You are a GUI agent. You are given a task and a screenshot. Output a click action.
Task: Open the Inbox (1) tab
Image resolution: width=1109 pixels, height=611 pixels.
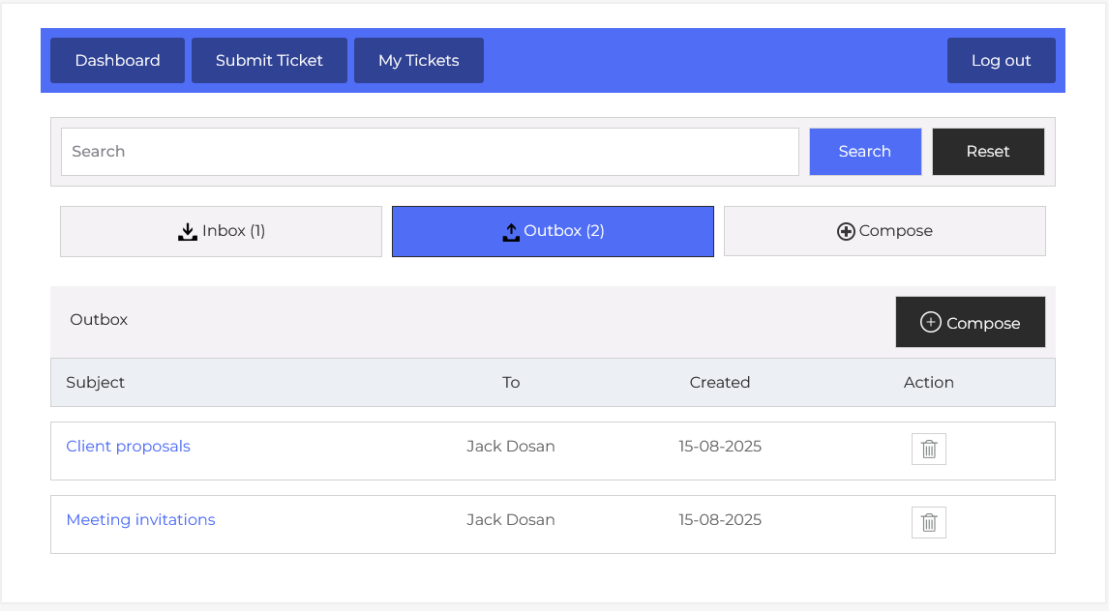point(221,231)
